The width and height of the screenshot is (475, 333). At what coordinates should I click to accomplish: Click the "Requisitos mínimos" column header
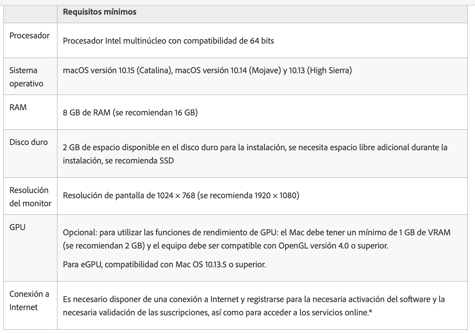[100, 12]
